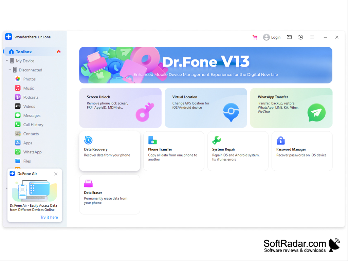Open the shopping cart icon
348x261 pixels.
pyautogui.click(x=255, y=37)
